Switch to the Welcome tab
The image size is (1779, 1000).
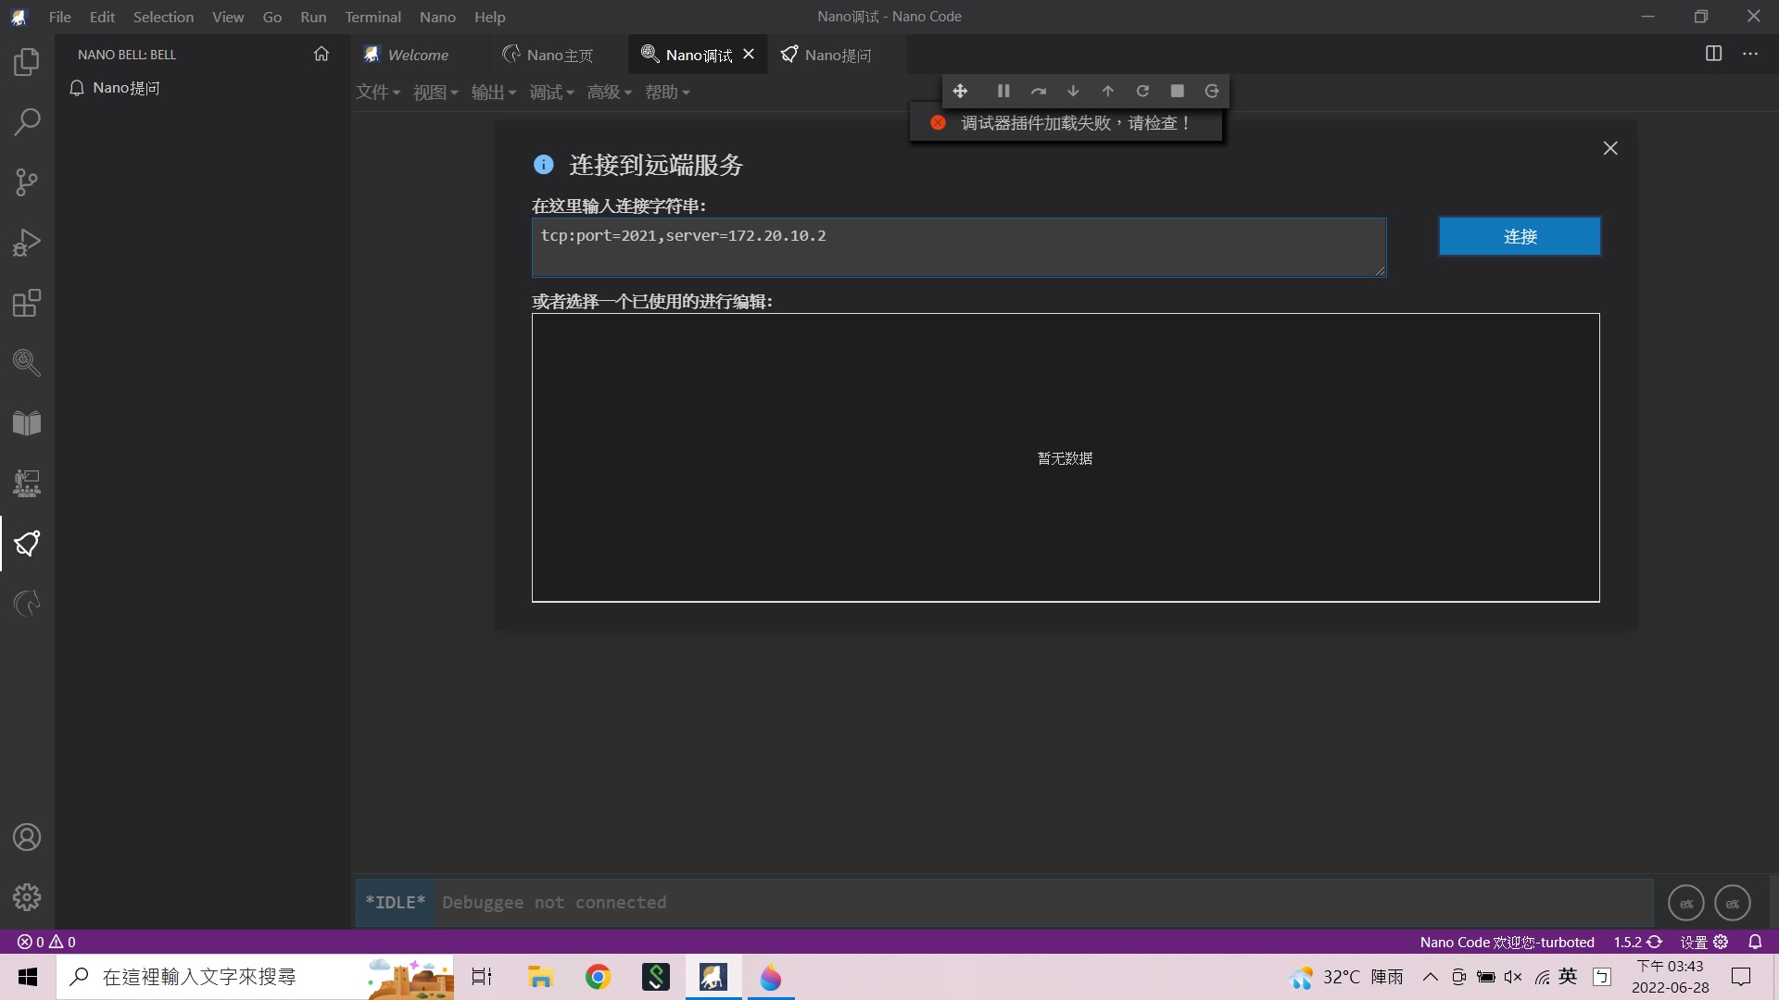420,55
